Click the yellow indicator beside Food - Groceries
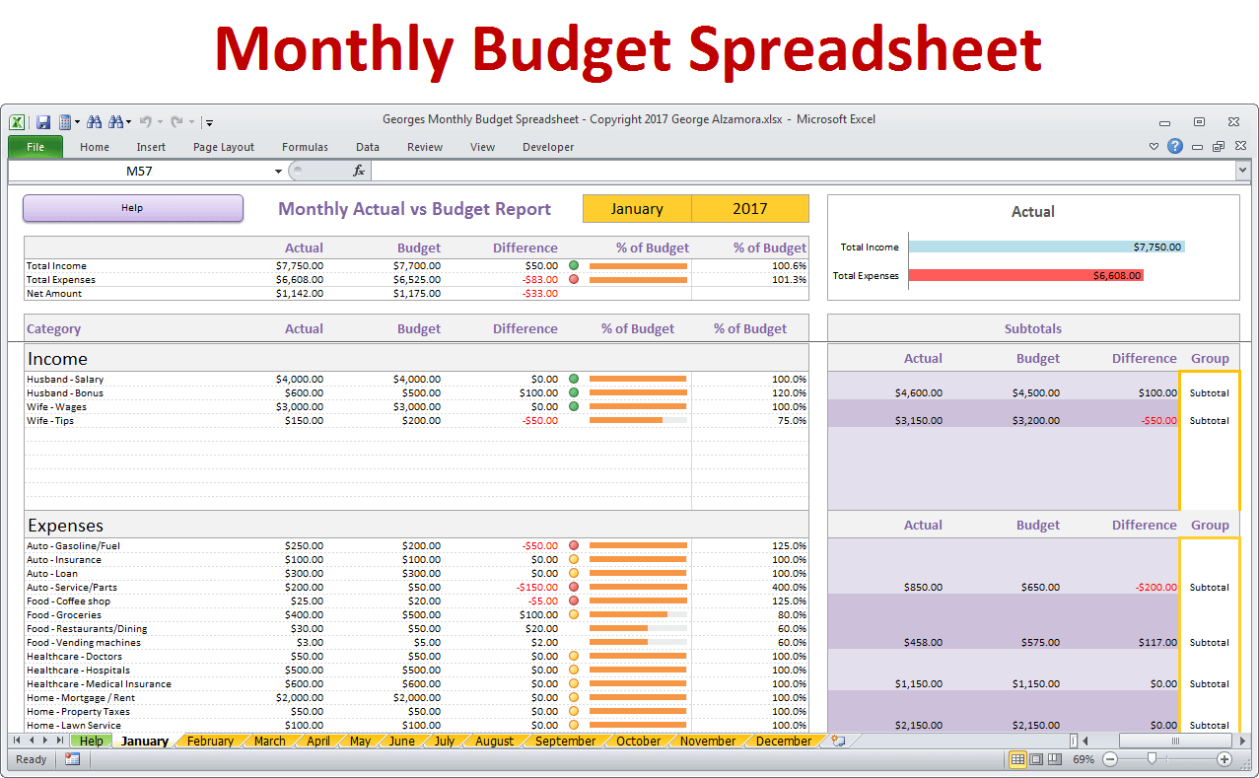The image size is (1259, 778). coord(573,614)
